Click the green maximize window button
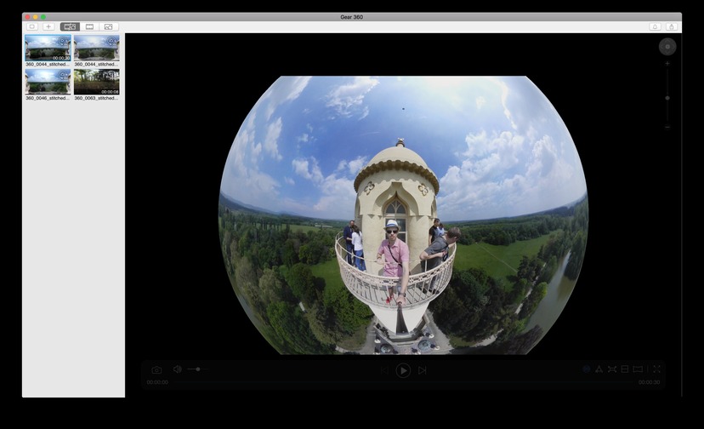The width and height of the screenshot is (704, 429). click(43, 17)
